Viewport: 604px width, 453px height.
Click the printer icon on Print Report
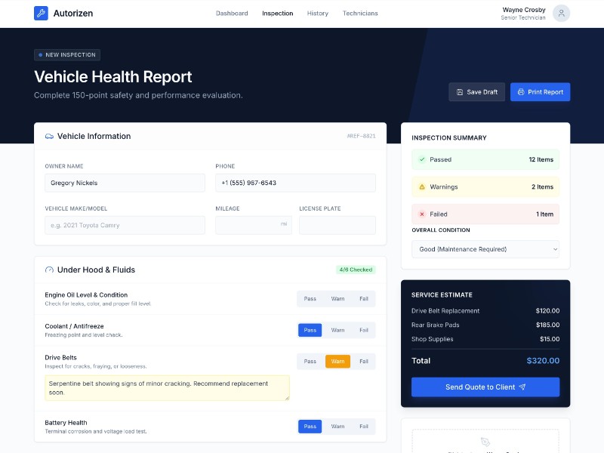pyautogui.click(x=522, y=91)
